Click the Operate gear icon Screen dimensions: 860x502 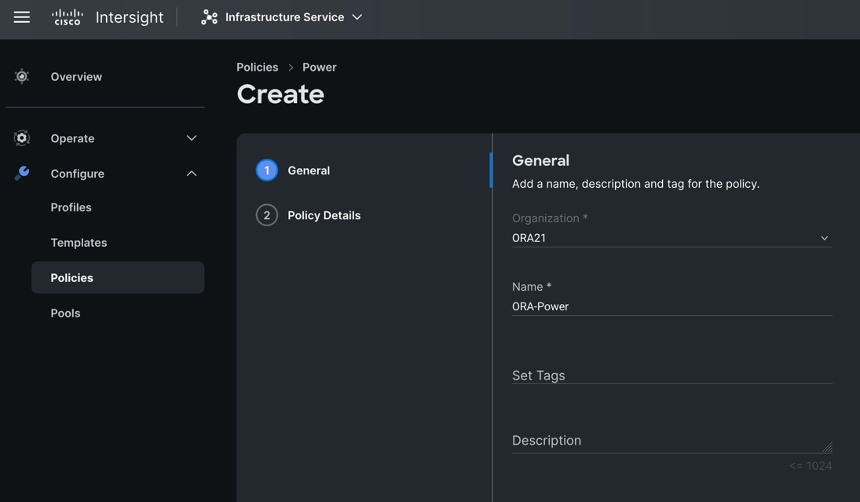coord(22,138)
